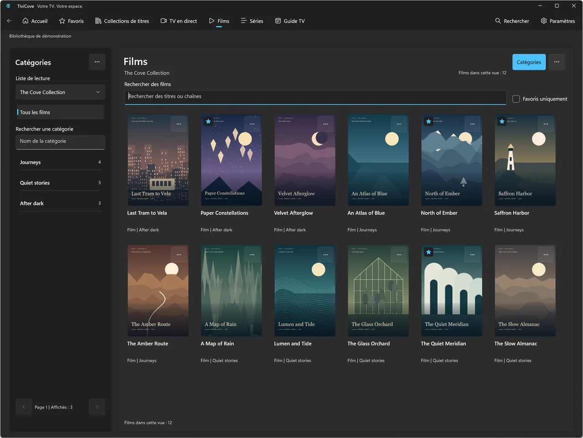Click the three-dots button beside the blue Catégories button
This screenshot has height=438, width=583.
point(557,62)
